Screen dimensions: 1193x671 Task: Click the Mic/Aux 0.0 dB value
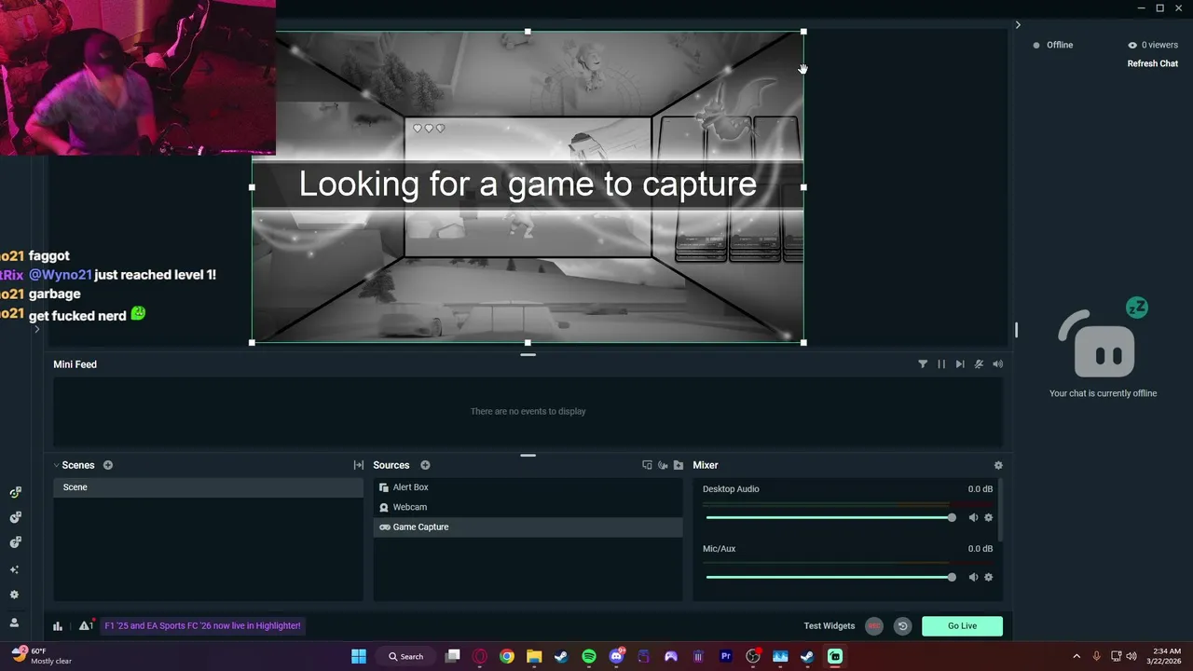980,549
